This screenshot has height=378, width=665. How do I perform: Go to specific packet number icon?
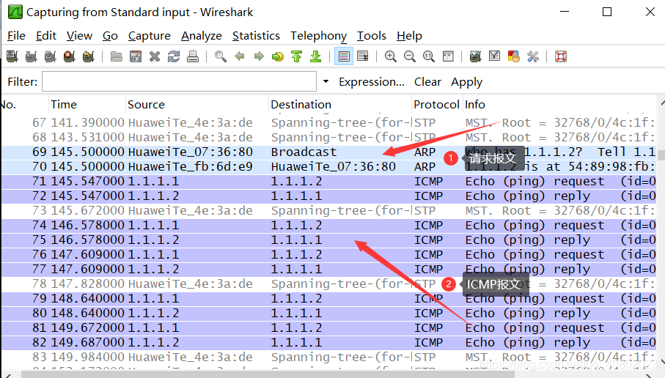coord(278,56)
